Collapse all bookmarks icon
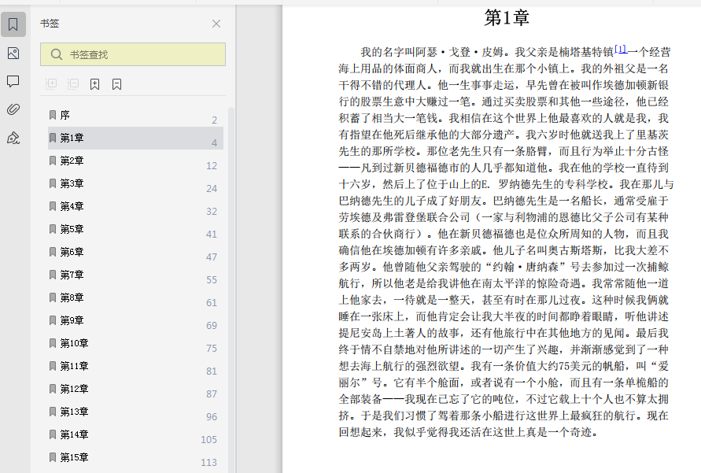Screen dimensions: 701x473 click(73, 83)
